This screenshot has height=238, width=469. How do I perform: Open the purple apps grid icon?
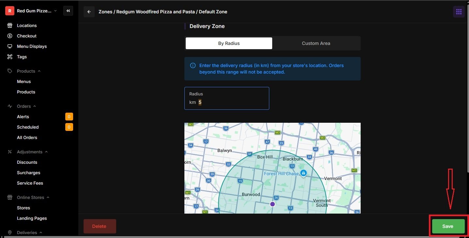(x=459, y=12)
